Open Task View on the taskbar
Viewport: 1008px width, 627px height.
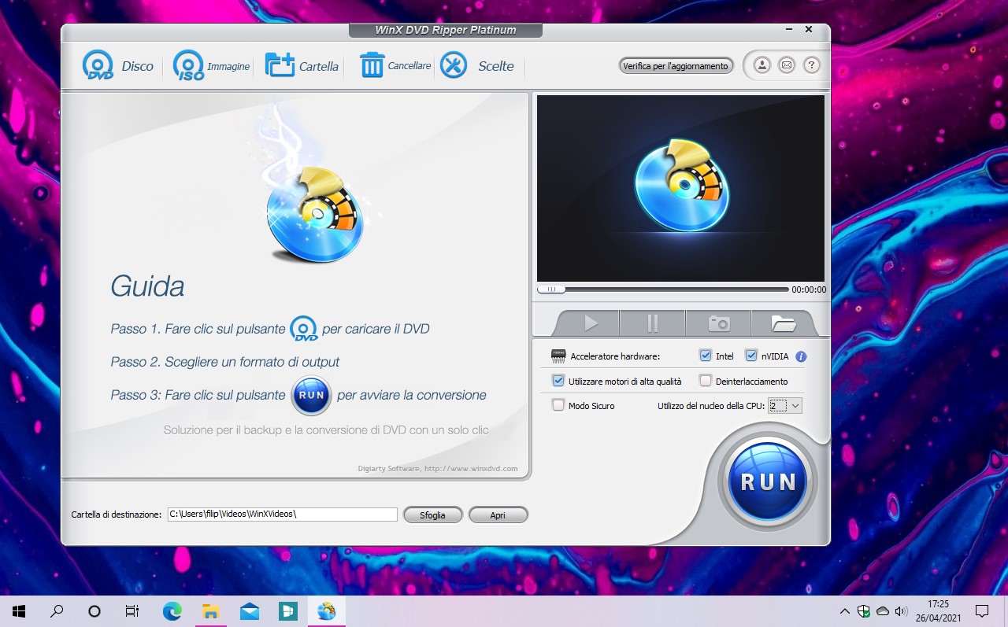(132, 610)
